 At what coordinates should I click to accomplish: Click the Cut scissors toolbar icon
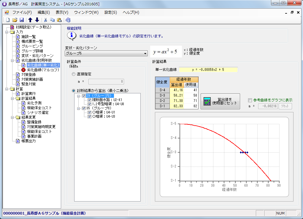point(46,20)
